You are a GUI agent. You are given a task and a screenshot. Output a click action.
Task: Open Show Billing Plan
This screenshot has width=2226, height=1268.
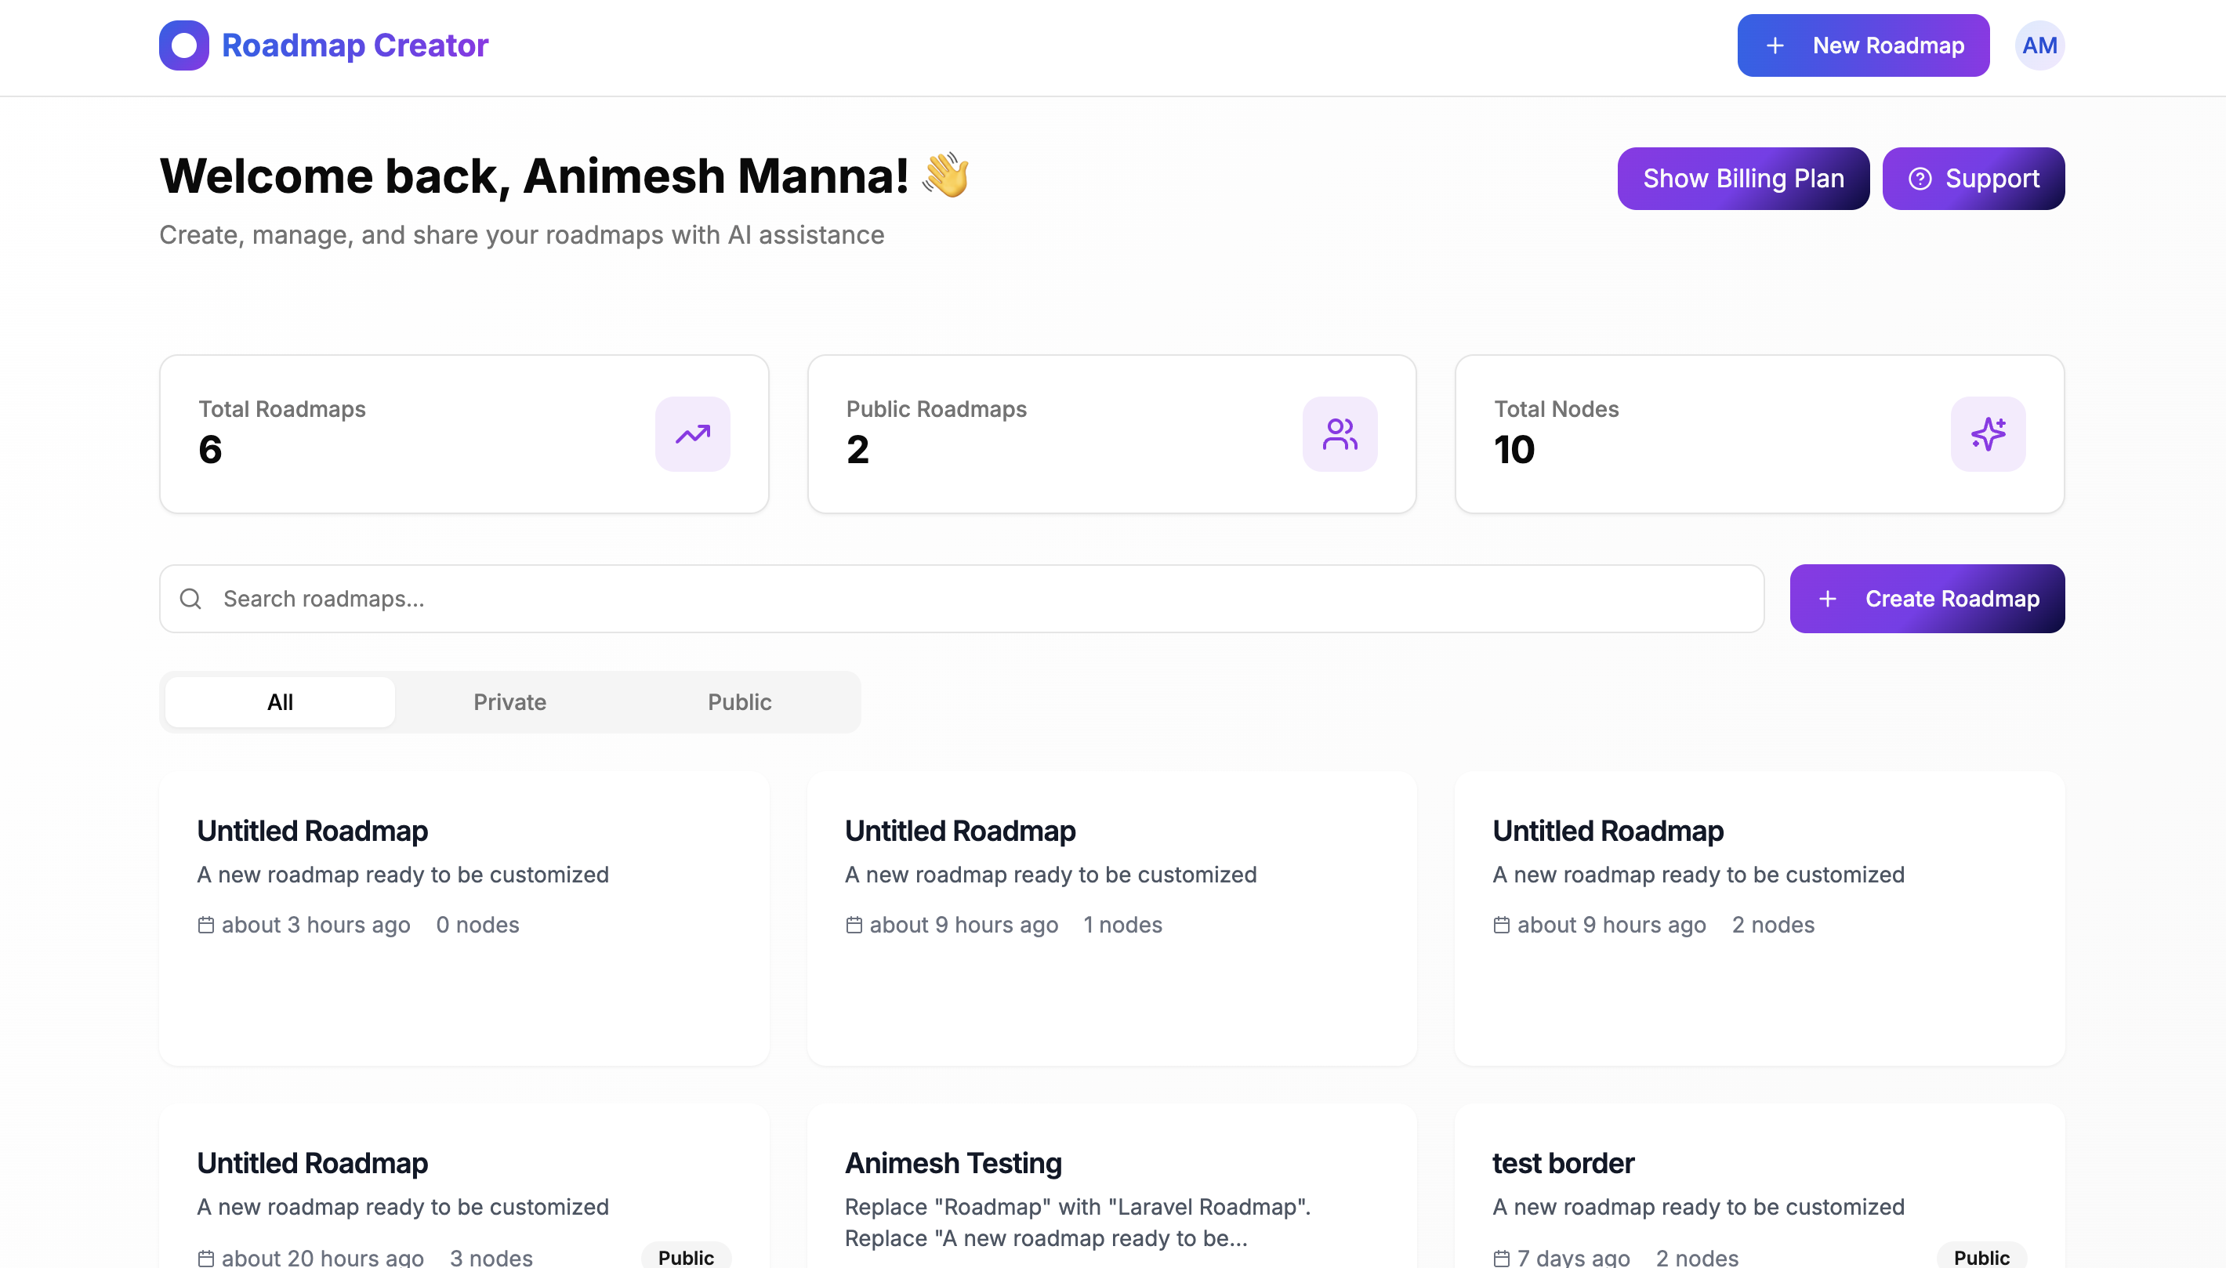(1742, 179)
